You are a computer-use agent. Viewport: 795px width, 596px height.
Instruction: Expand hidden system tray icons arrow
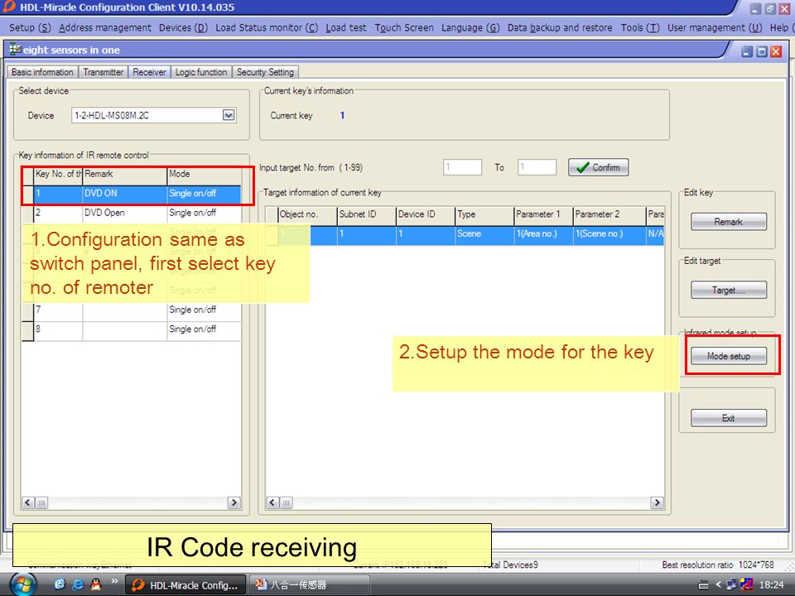click(718, 585)
